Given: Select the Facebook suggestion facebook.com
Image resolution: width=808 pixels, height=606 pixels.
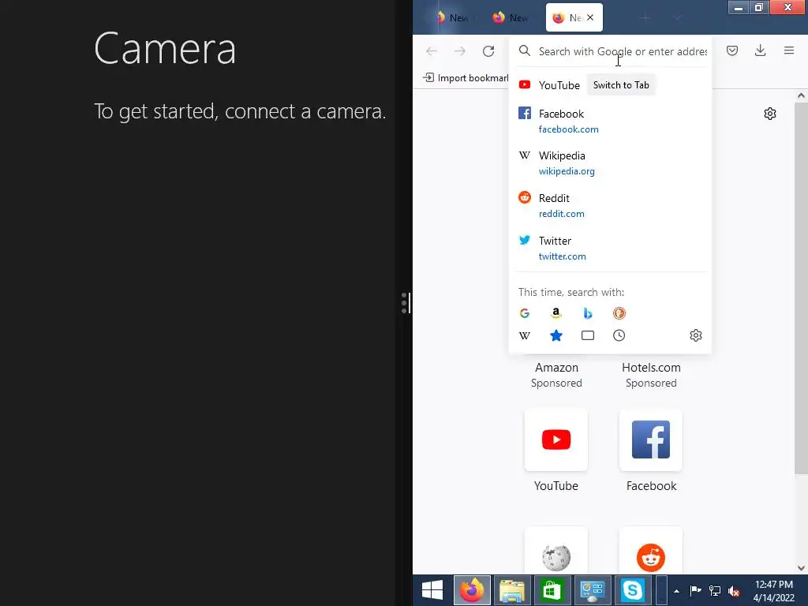Looking at the screenshot, I should pos(610,121).
